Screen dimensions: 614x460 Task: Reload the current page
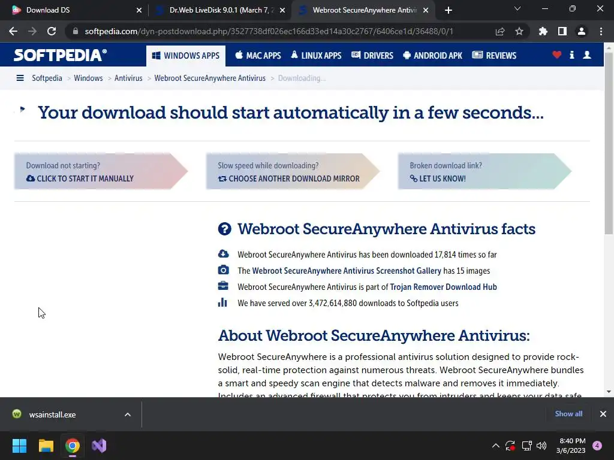pos(52,31)
